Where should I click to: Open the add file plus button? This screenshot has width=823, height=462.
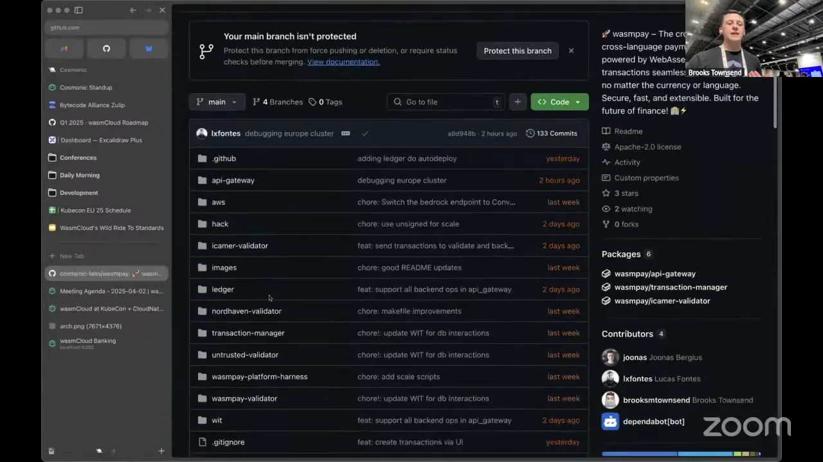pos(518,102)
